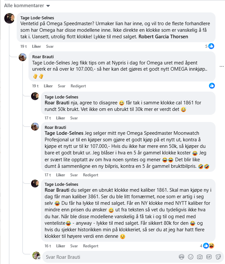Like Tage Lode-Selnes' top comment
This screenshot has width=225, height=264.
(x=36, y=46)
